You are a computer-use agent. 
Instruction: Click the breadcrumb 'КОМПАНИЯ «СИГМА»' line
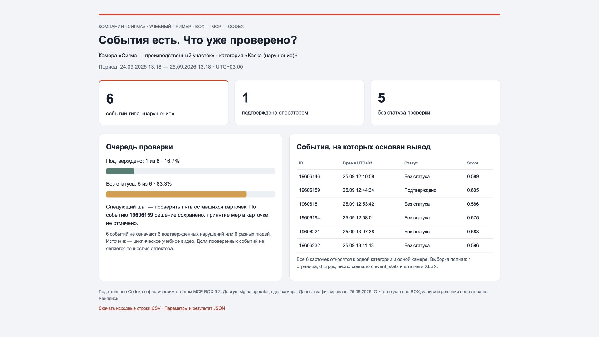click(x=171, y=27)
